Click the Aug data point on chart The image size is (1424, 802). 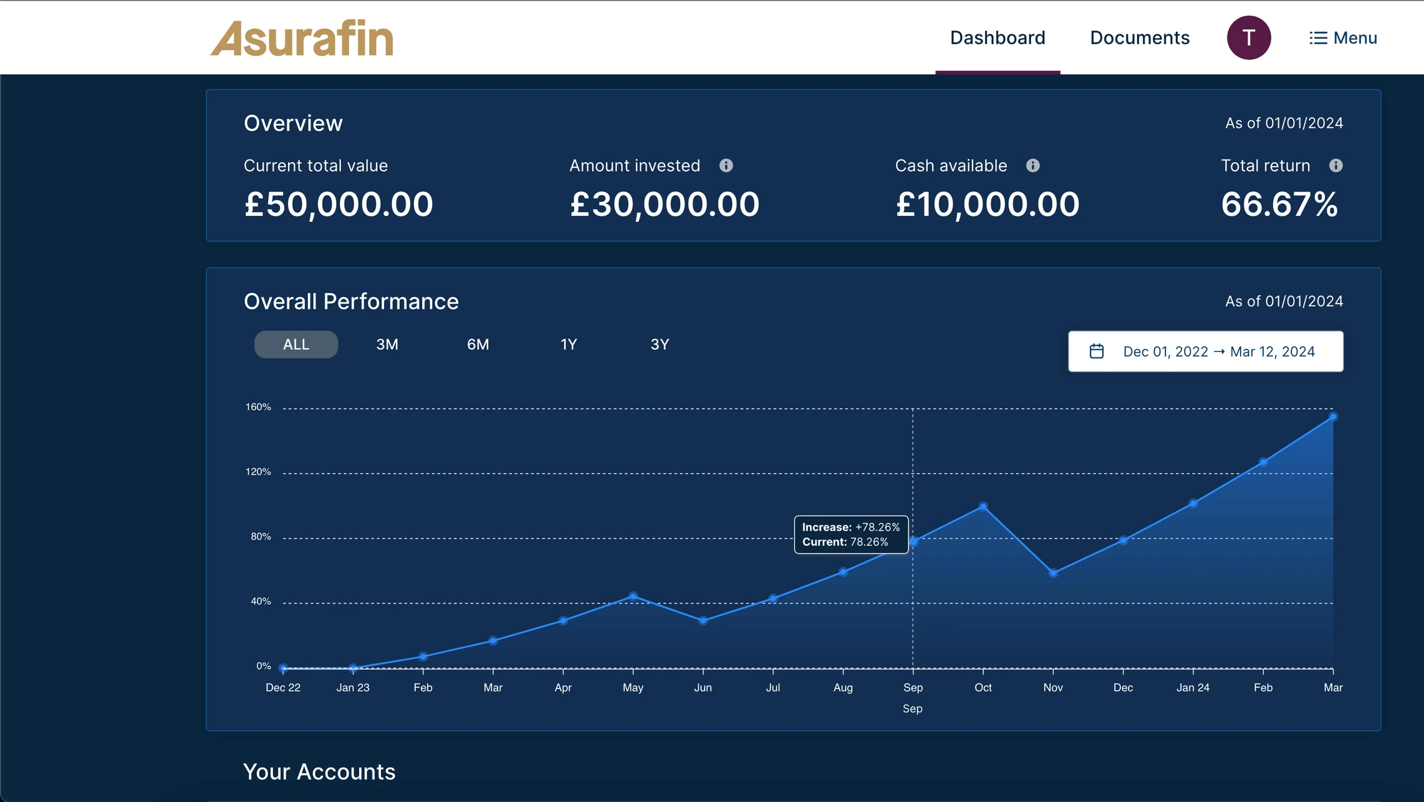tap(843, 572)
